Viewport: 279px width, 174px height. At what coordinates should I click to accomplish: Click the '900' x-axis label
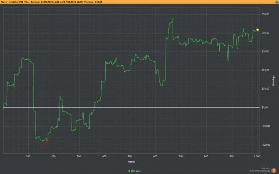232,156
